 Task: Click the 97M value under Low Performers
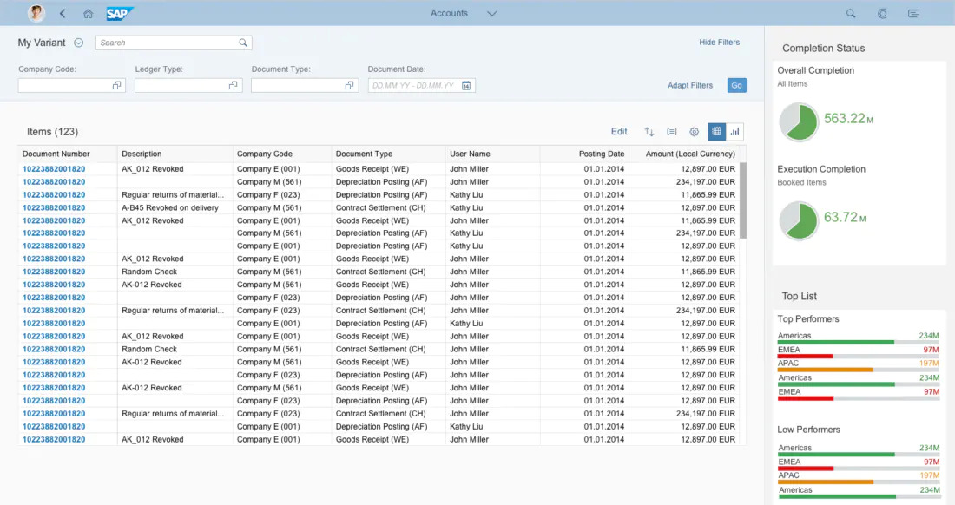pyautogui.click(x=931, y=462)
